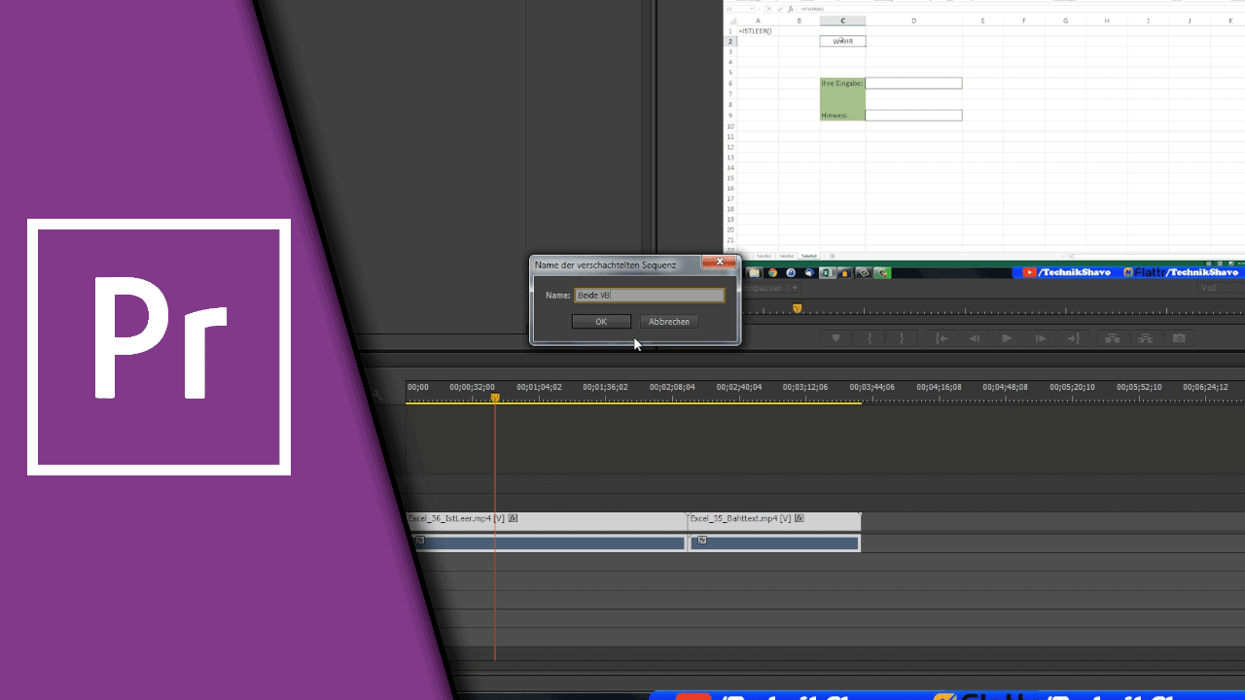1245x700 pixels.
Task: Set an Out point with the Mark Out icon
Action: pyautogui.click(x=903, y=338)
